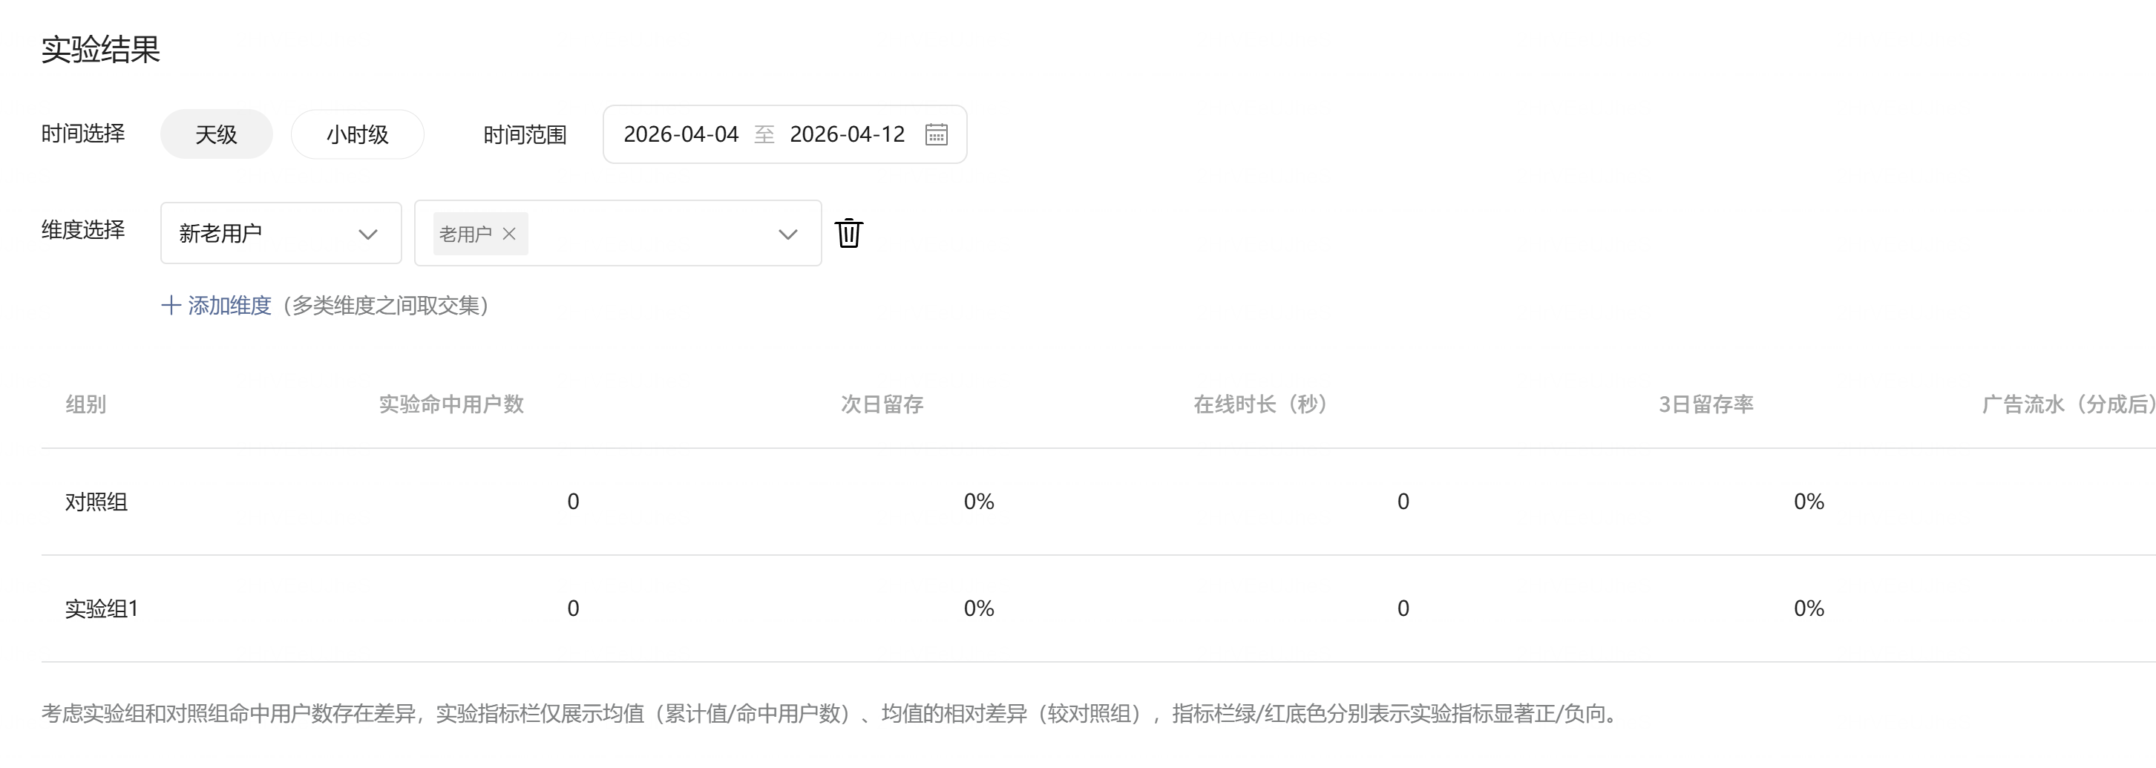Edit end date 2026-04-12
The width and height of the screenshot is (2156, 768).
[847, 135]
